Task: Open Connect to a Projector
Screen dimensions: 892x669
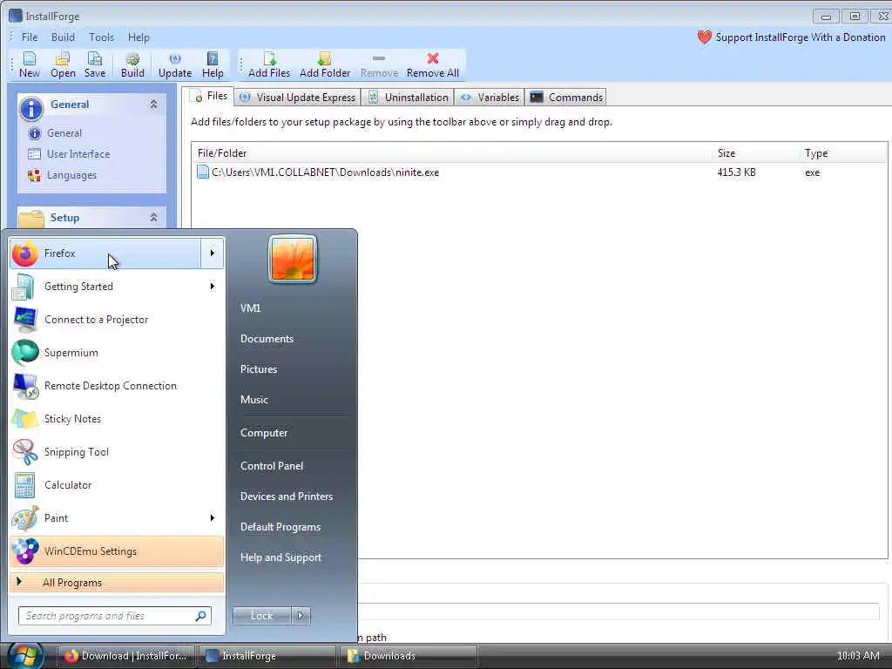Action: 117,319
